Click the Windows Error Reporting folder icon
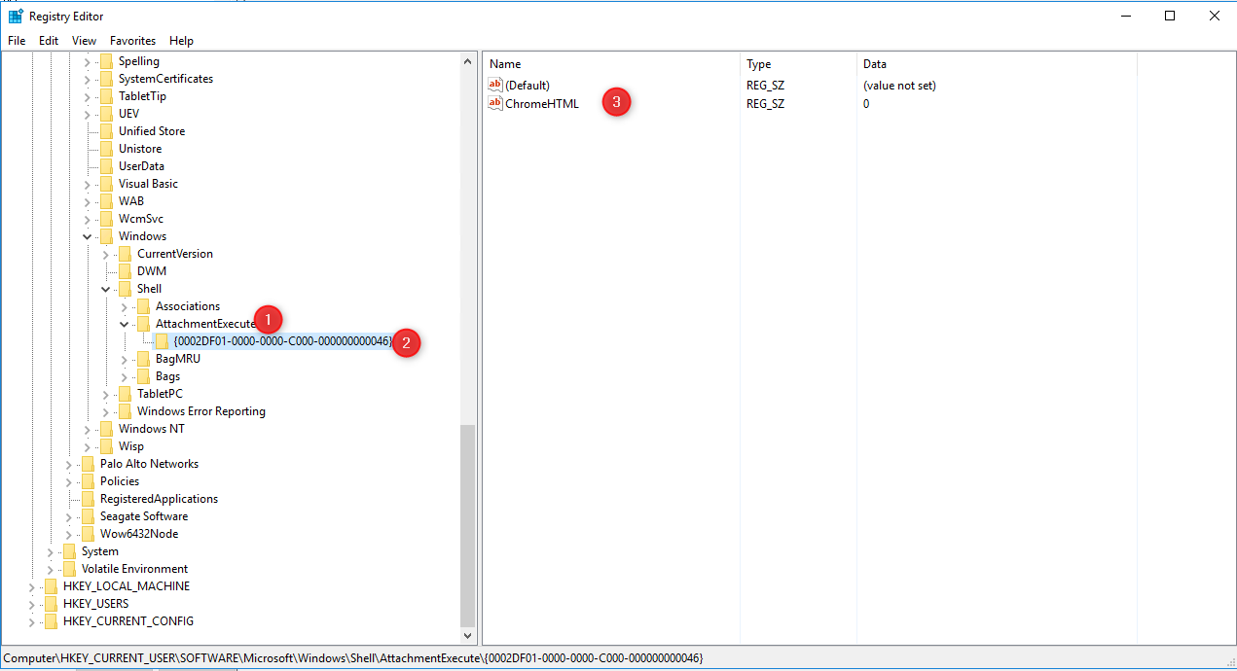This screenshot has height=671, width=1237. point(126,411)
